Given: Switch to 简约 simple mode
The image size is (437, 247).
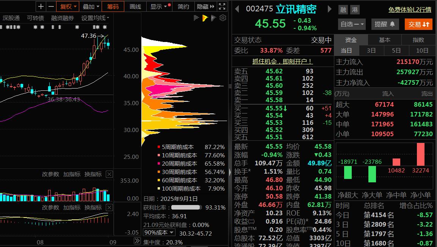Looking at the screenshot, I should pyautogui.click(x=183, y=6).
